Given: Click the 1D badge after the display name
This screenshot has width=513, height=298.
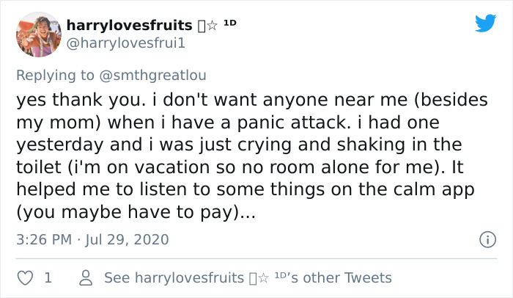Looking at the screenshot, I should (229, 23).
